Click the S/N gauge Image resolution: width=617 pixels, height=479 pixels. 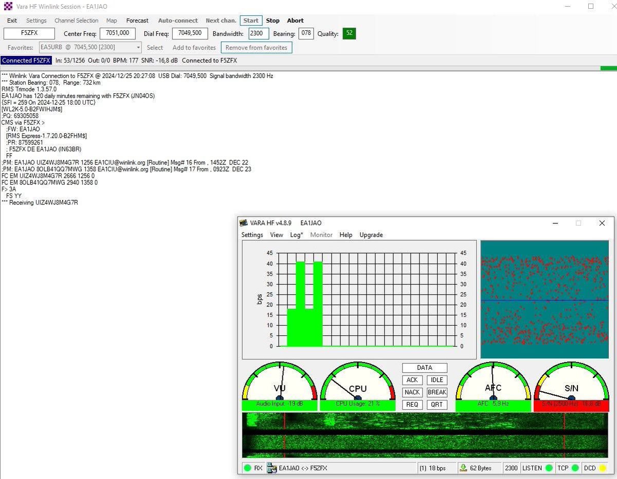pos(571,381)
